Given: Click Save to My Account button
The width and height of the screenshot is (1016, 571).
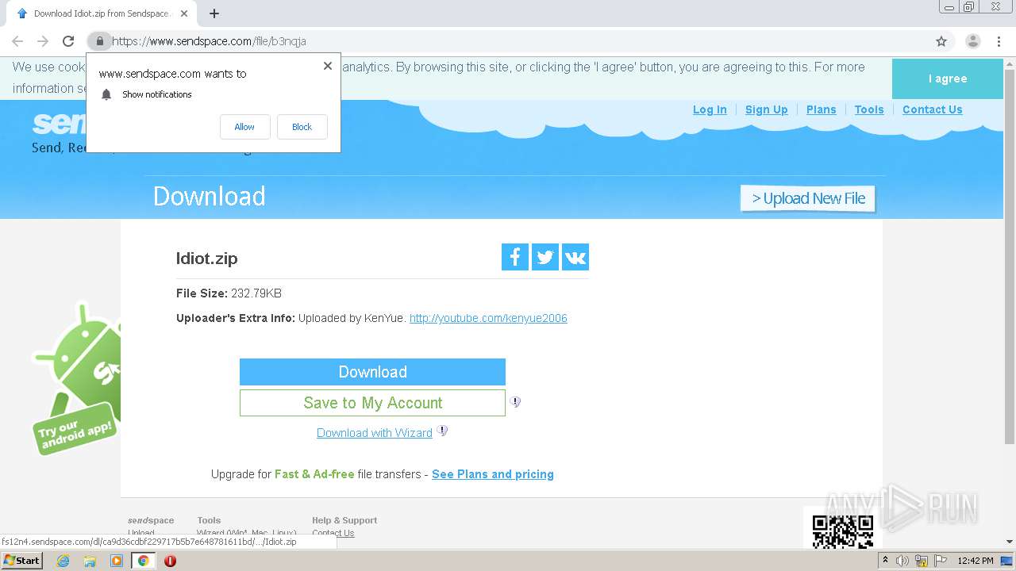Looking at the screenshot, I should click(372, 403).
